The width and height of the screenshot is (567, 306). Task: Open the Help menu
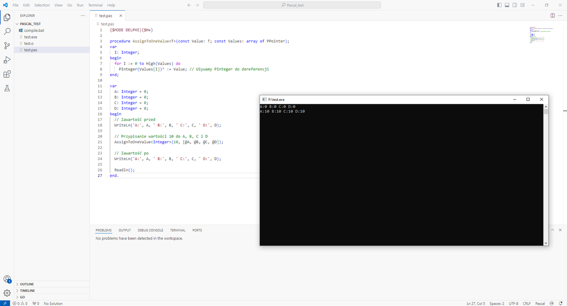pyautogui.click(x=111, y=5)
